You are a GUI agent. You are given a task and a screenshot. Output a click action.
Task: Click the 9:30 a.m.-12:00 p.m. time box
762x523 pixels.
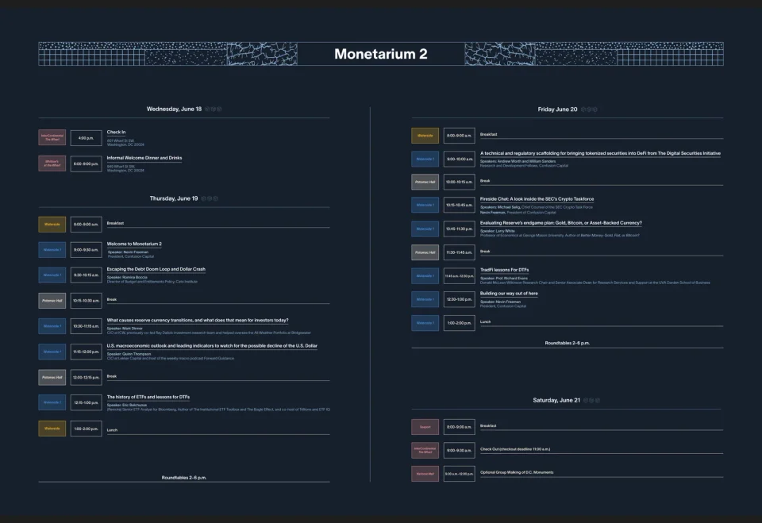[x=460, y=474]
